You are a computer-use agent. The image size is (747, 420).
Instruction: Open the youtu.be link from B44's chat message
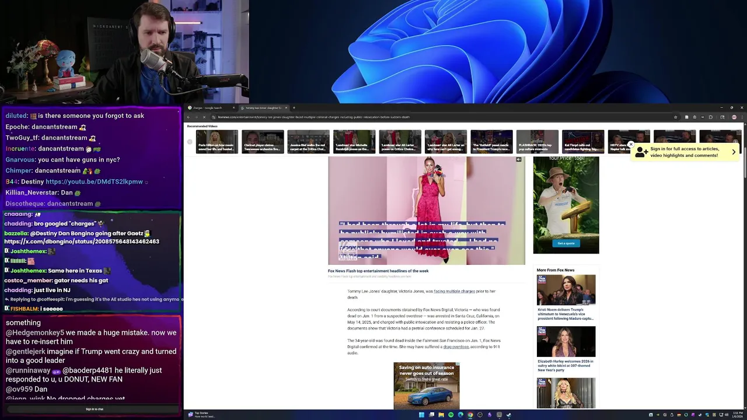94,181
